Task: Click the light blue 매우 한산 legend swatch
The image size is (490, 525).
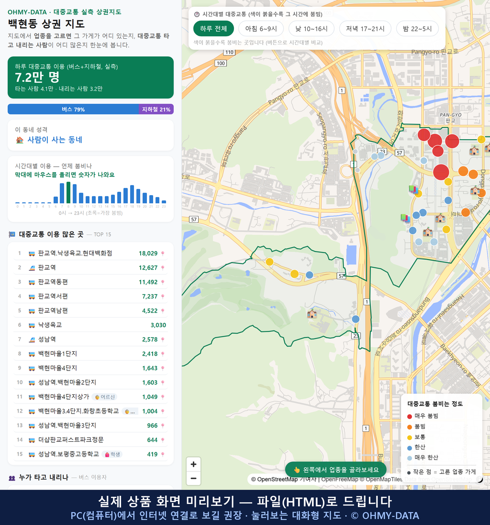Action: coord(409,459)
